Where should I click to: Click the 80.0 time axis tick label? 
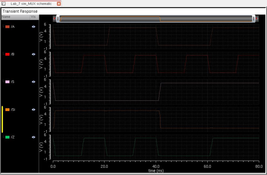point(259,166)
